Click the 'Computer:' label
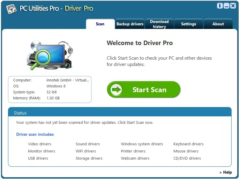 [x=22, y=80]
